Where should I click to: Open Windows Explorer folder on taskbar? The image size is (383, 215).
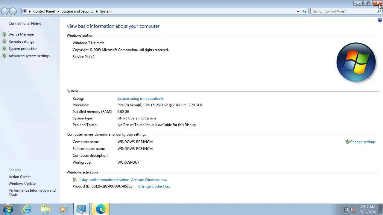click(x=45, y=209)
